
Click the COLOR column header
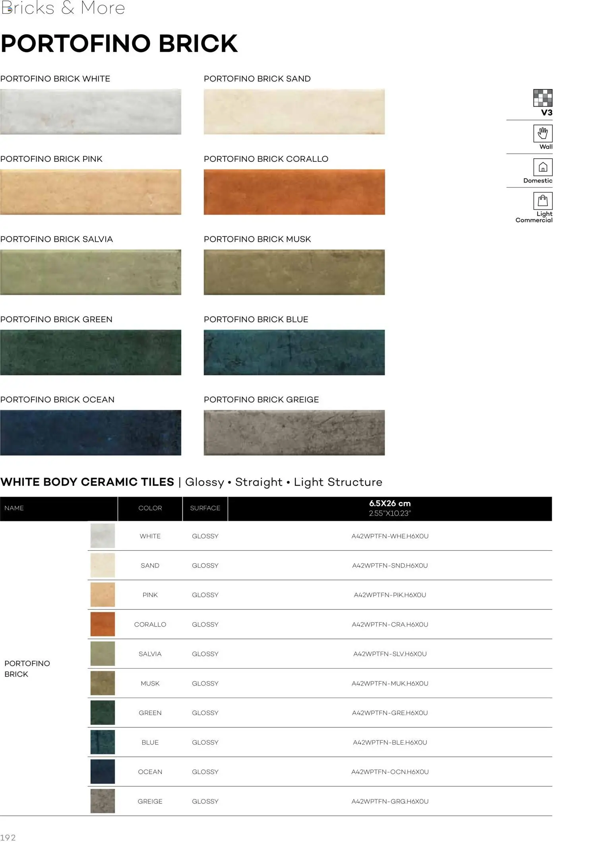(150, 508)
